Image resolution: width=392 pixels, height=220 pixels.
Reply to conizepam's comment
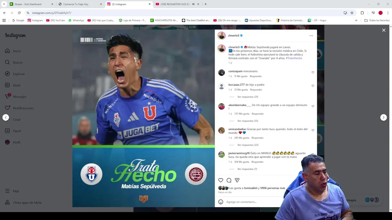coord(256,76)
